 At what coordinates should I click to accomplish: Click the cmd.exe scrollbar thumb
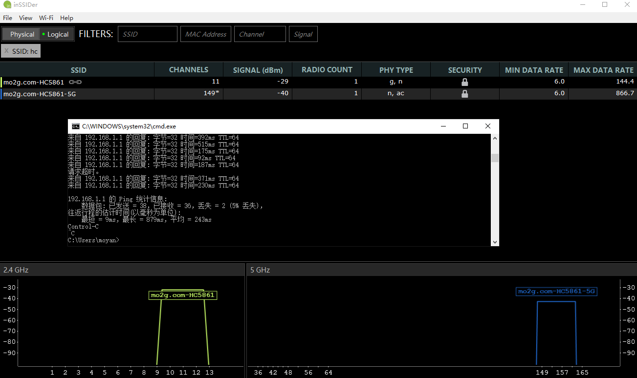[495, 158]
